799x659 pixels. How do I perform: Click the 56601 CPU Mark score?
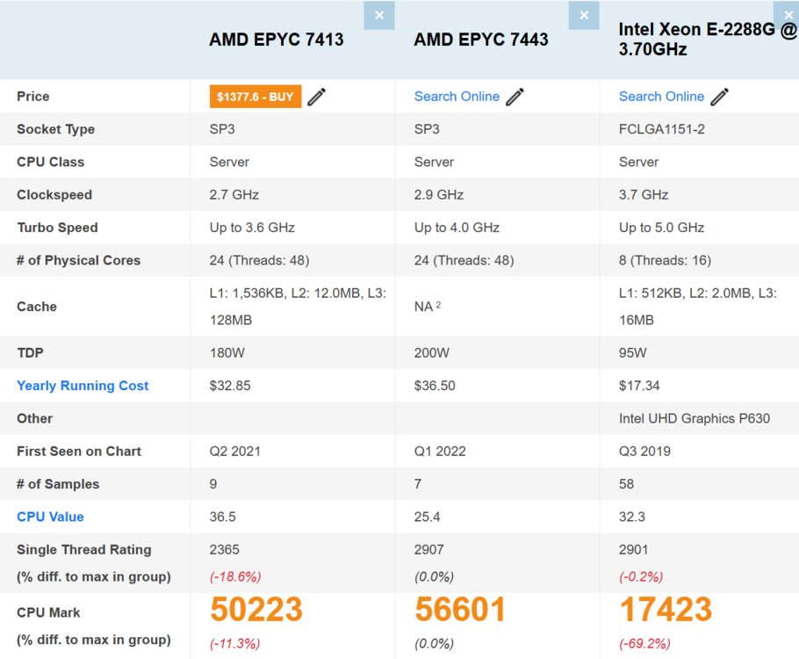coord(460,610)
